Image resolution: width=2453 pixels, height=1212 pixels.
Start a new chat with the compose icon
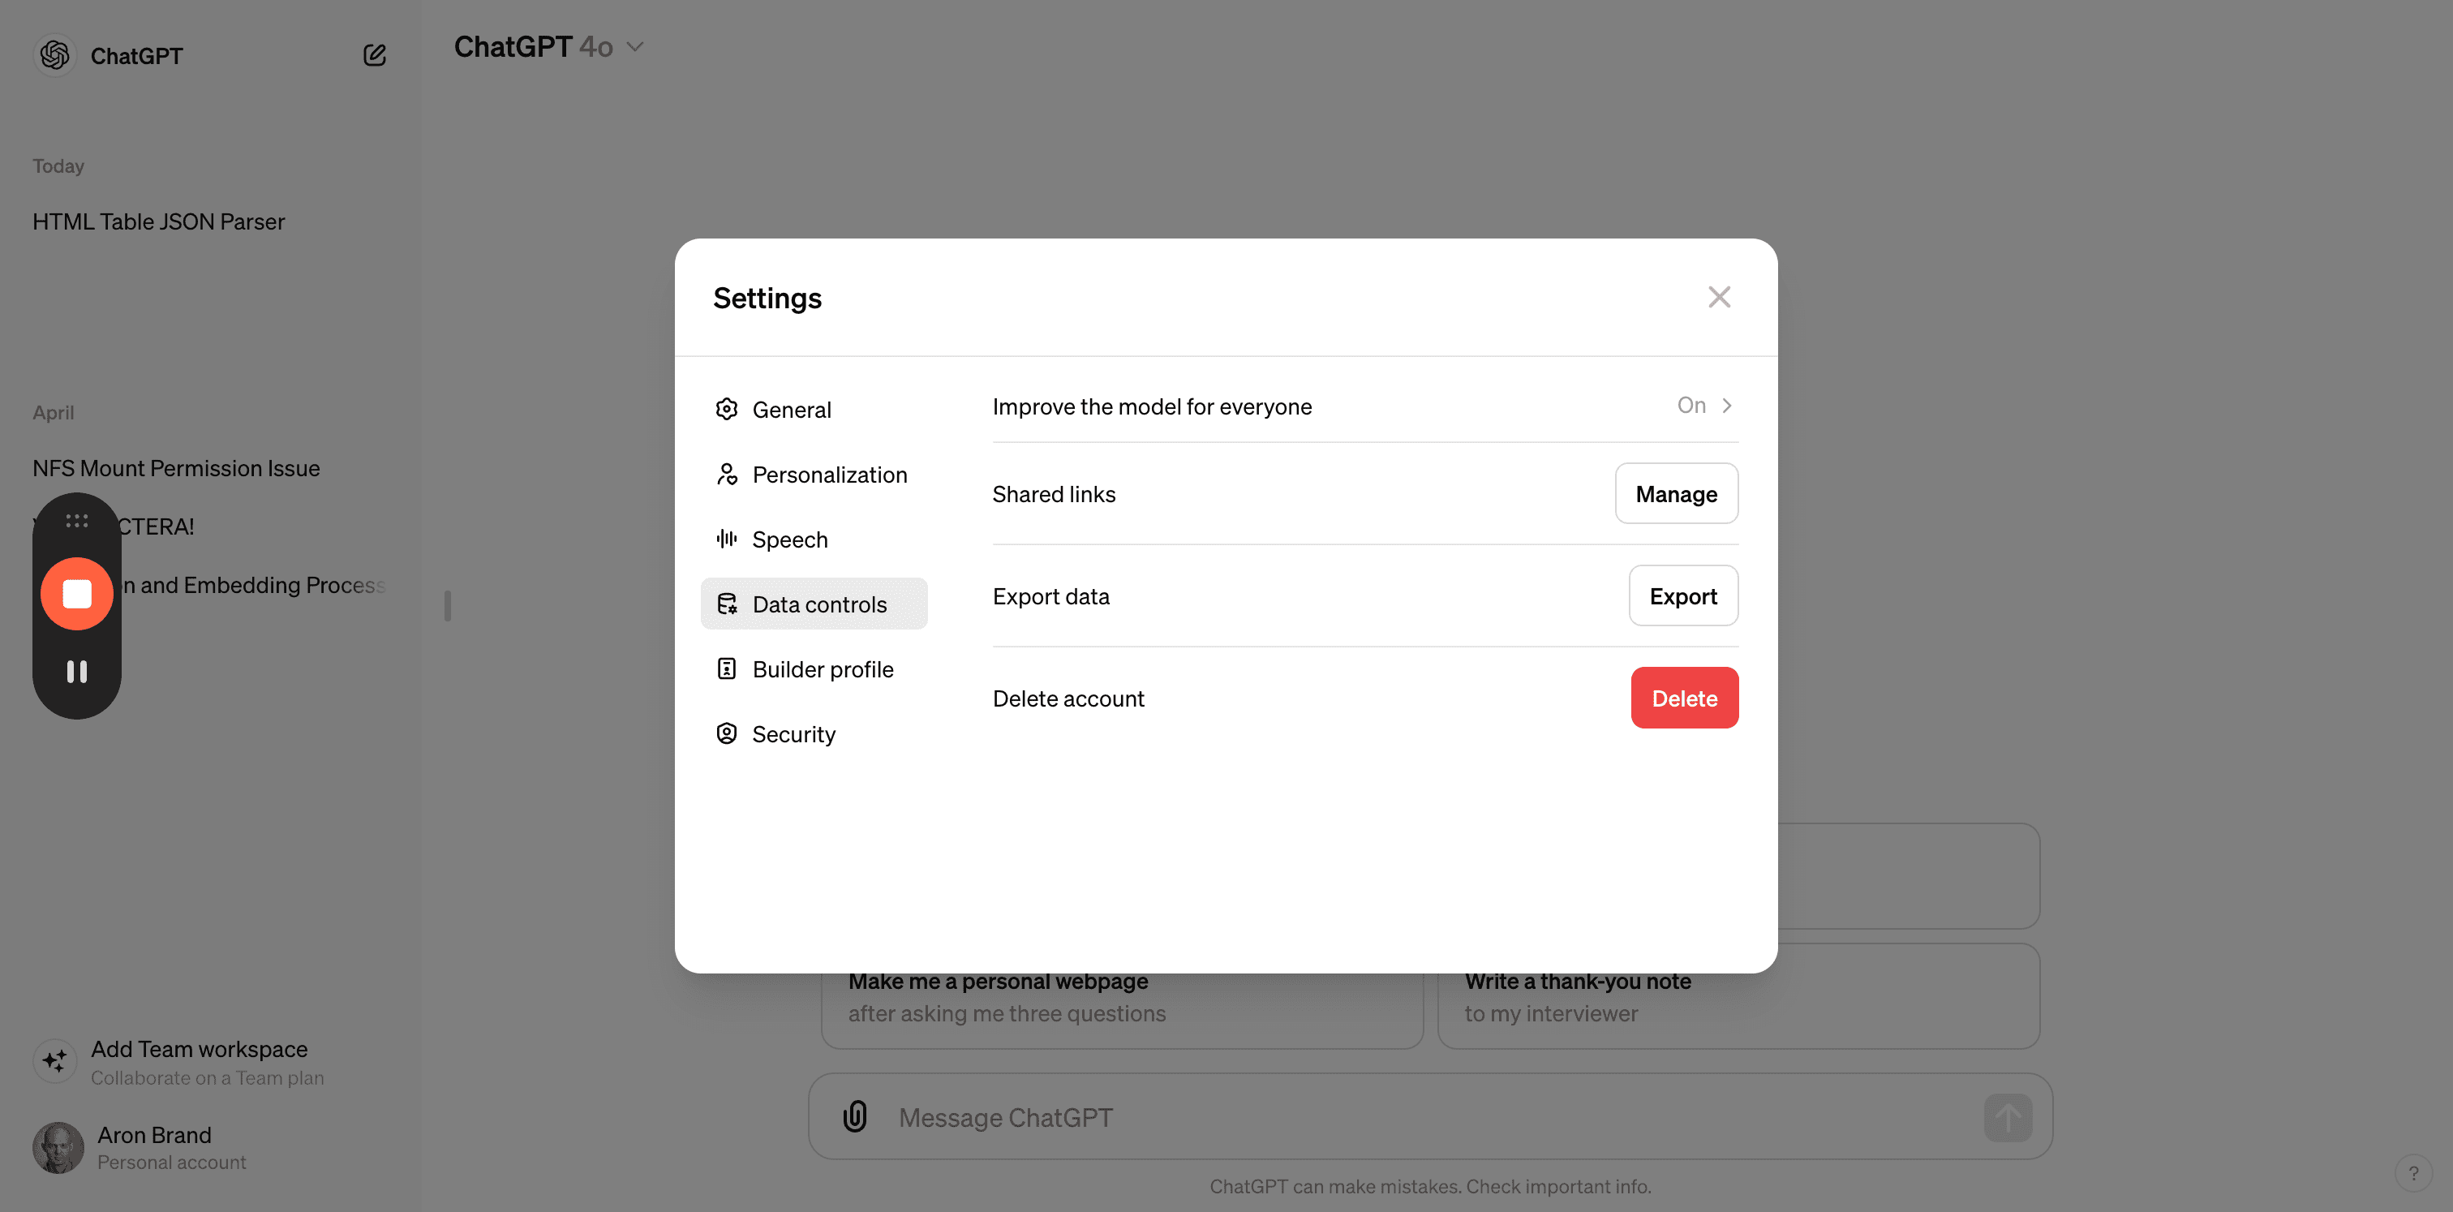tap(374, 55)
